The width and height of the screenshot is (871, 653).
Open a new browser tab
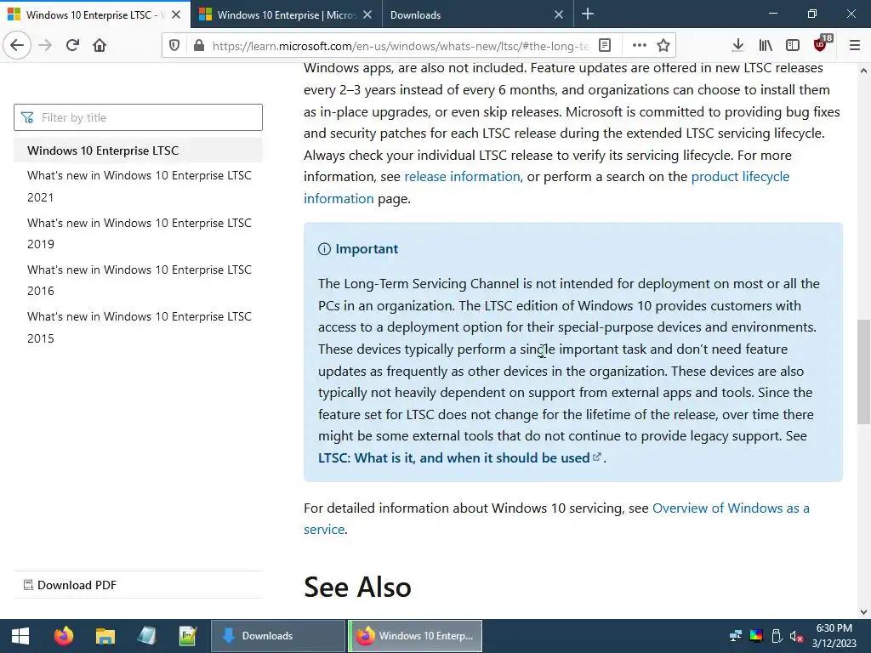pyautogui.click(x=587, y=14)
